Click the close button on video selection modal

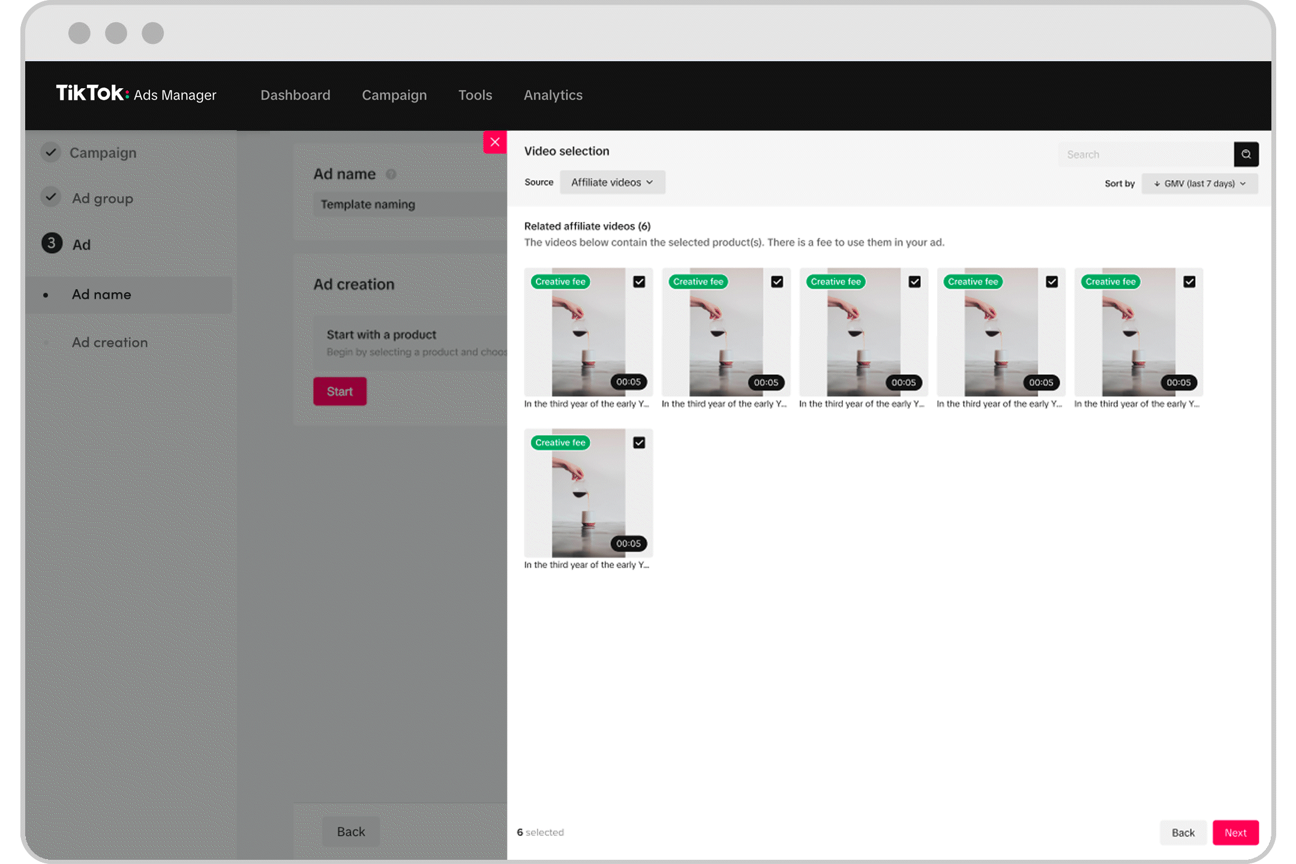click(x=496, y=142)
